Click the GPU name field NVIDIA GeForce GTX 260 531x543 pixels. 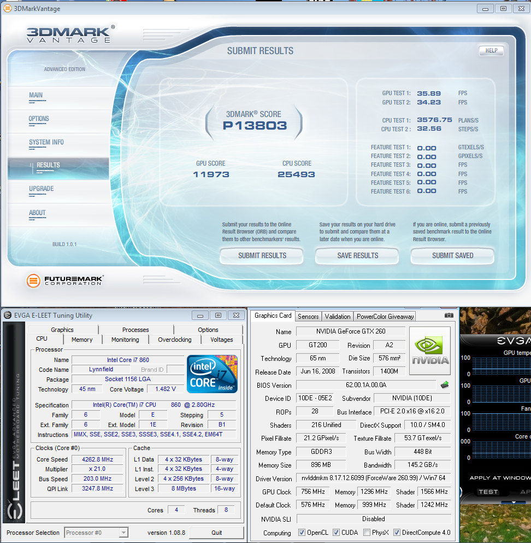point(351,331)
